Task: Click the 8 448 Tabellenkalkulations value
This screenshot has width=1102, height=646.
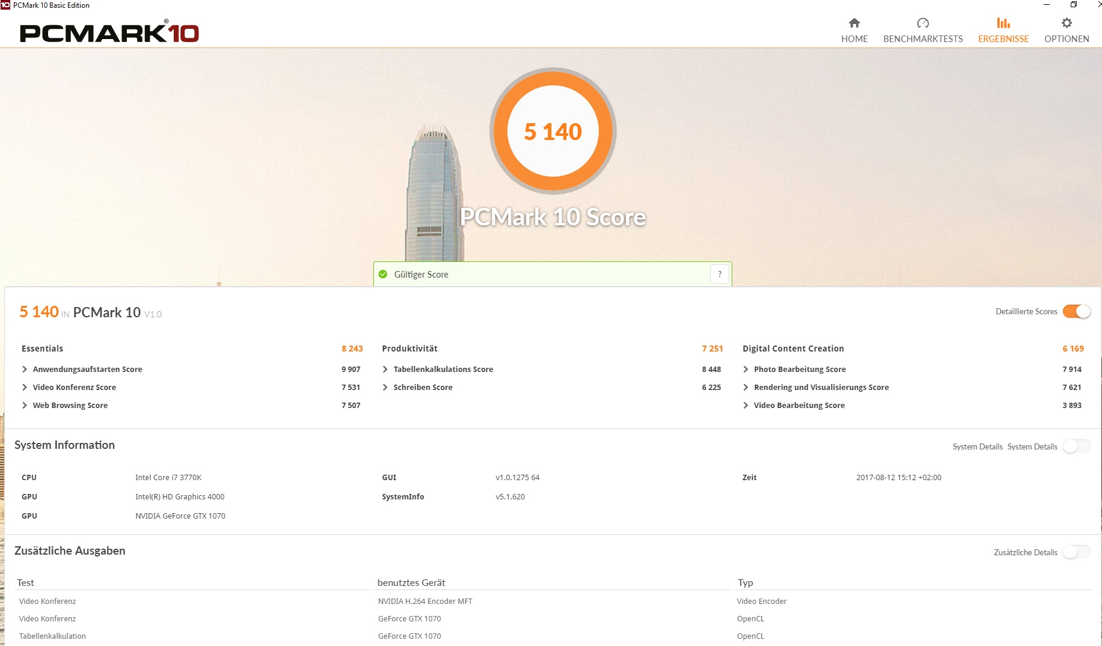Action: [711, 370]
